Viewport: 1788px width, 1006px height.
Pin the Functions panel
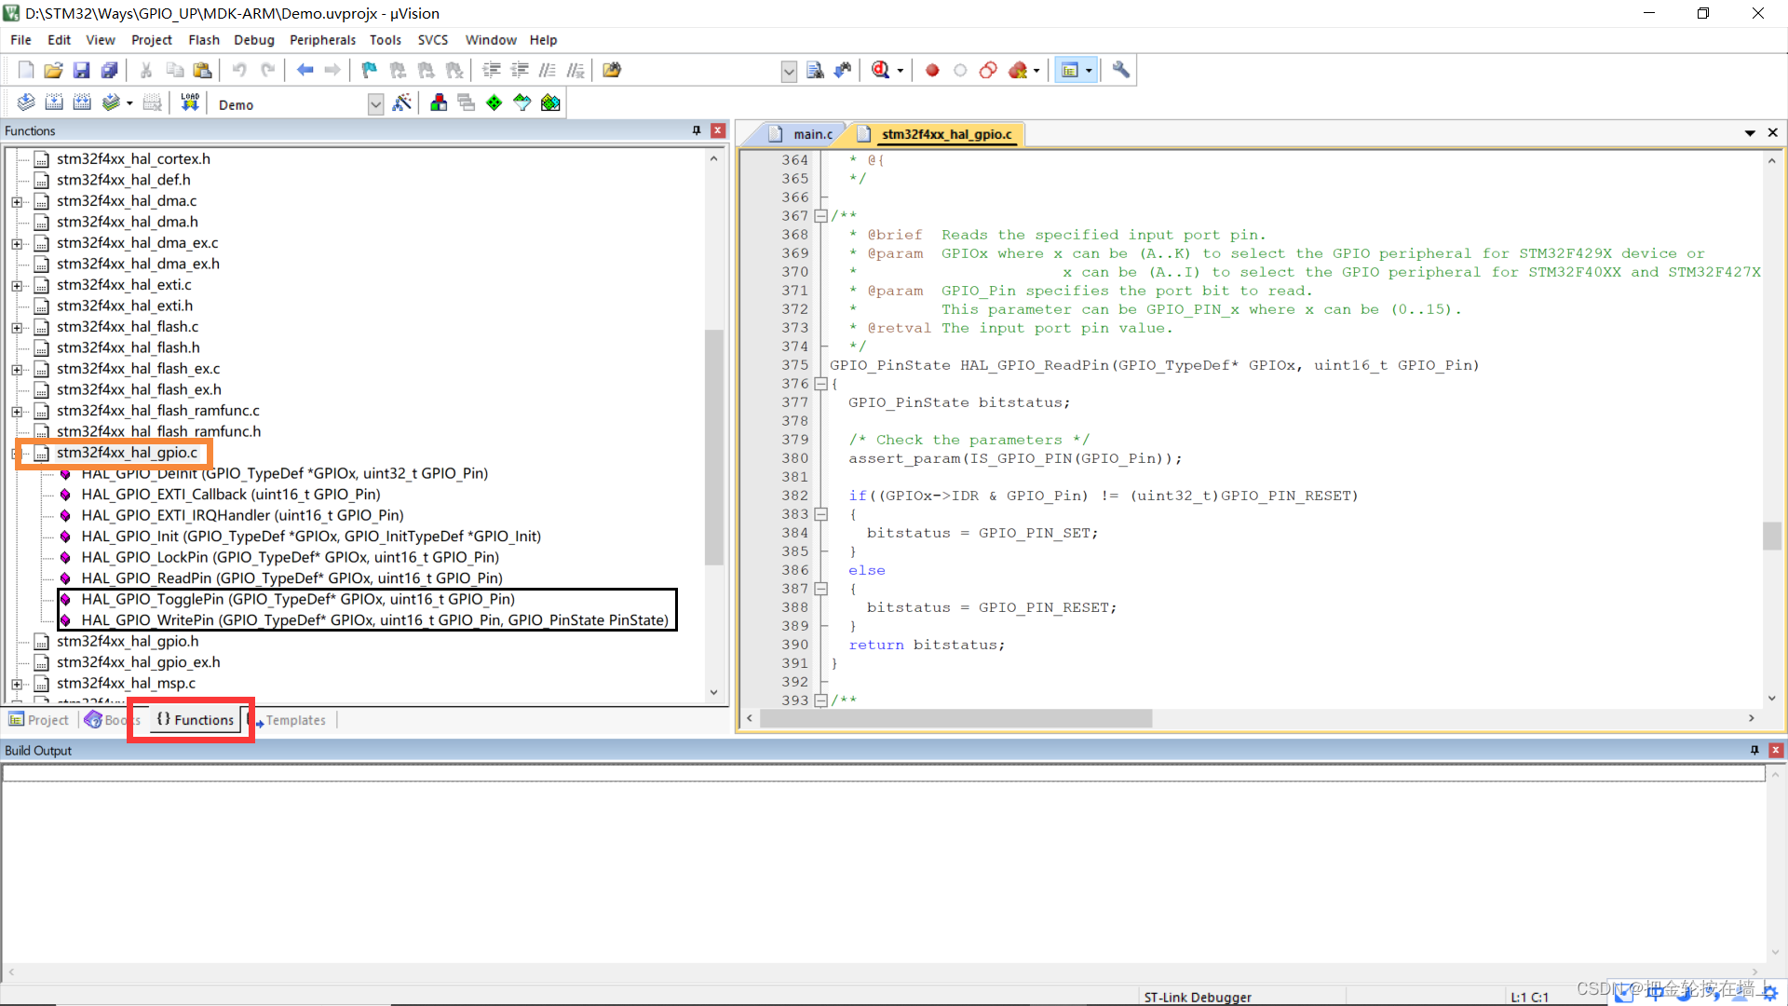tap(697, 130)
